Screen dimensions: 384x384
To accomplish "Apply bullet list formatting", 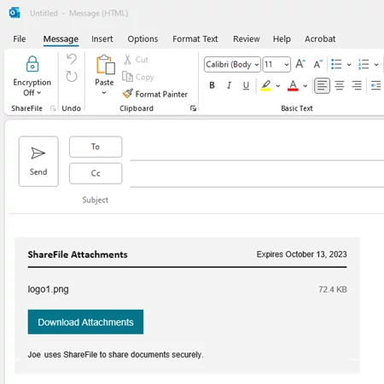I will [x=336, y=64].
